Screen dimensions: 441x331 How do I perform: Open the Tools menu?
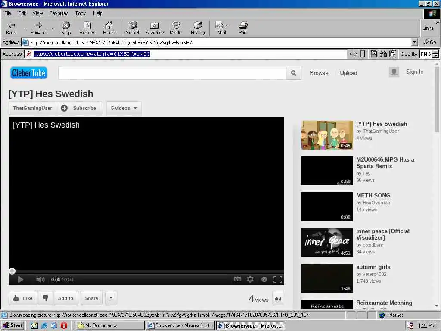pos(81,13)
